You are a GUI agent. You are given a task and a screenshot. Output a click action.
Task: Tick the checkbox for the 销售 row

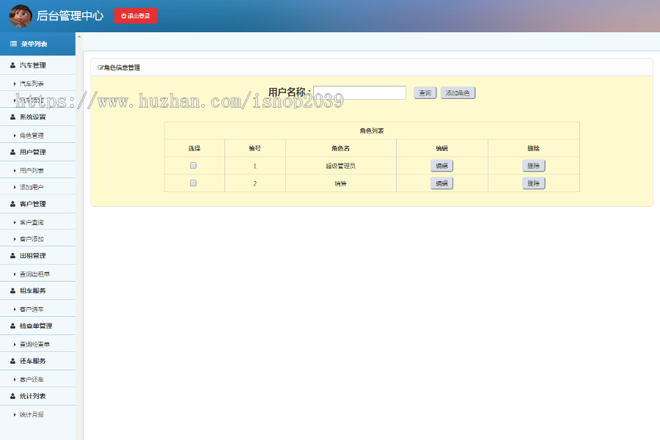193,183
